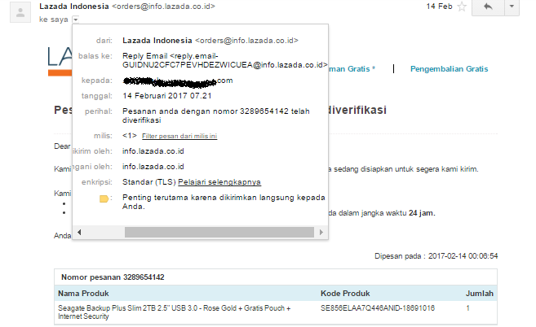Collapse the details arrow next to 'ke saya'

[x=76, y=20]
